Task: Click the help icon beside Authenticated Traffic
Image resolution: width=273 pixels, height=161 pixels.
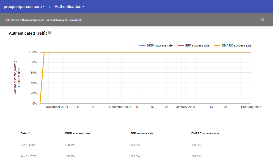Action: 50,33
